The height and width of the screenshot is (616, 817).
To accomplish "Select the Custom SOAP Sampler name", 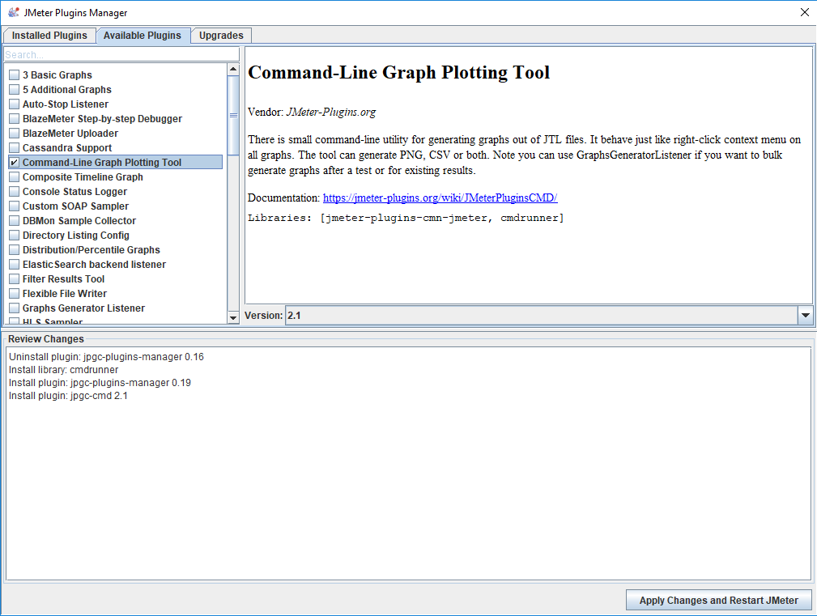I will (75, 206).
